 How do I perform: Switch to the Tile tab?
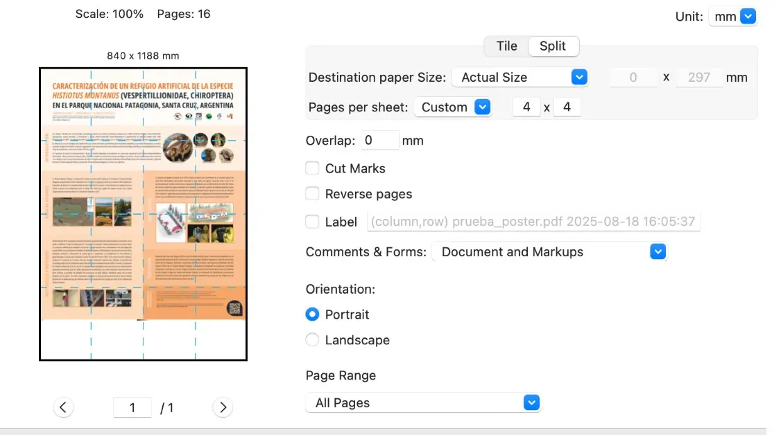click(506, 46)
